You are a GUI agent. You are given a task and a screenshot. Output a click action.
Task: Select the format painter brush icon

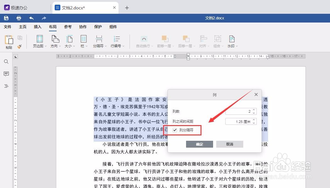[19, 47]
